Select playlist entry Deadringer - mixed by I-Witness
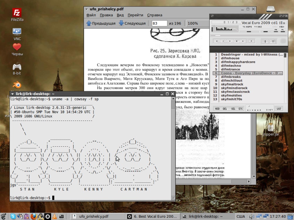 [x=248, y=55]
